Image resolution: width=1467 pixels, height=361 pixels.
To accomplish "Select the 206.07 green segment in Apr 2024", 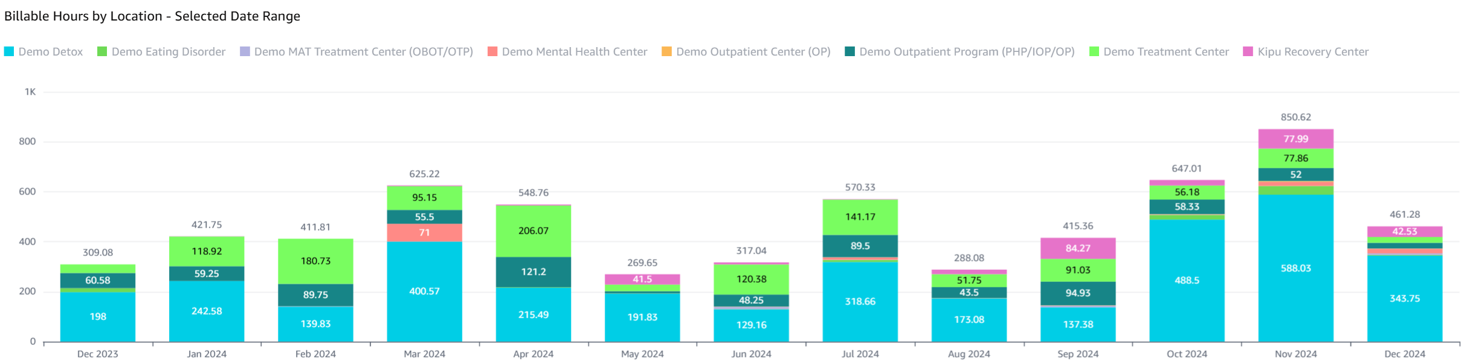I will [x=533, y=231].
